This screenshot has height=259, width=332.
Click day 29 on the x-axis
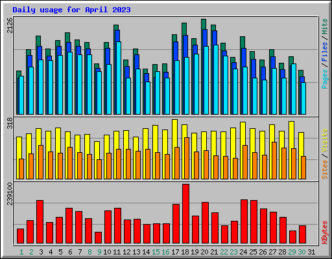tap(292, 252)
